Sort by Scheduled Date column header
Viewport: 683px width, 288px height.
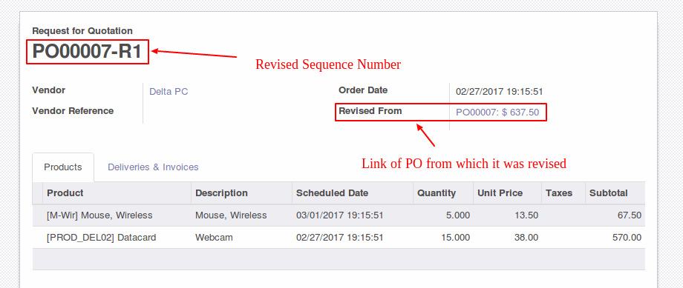[353, 193]
